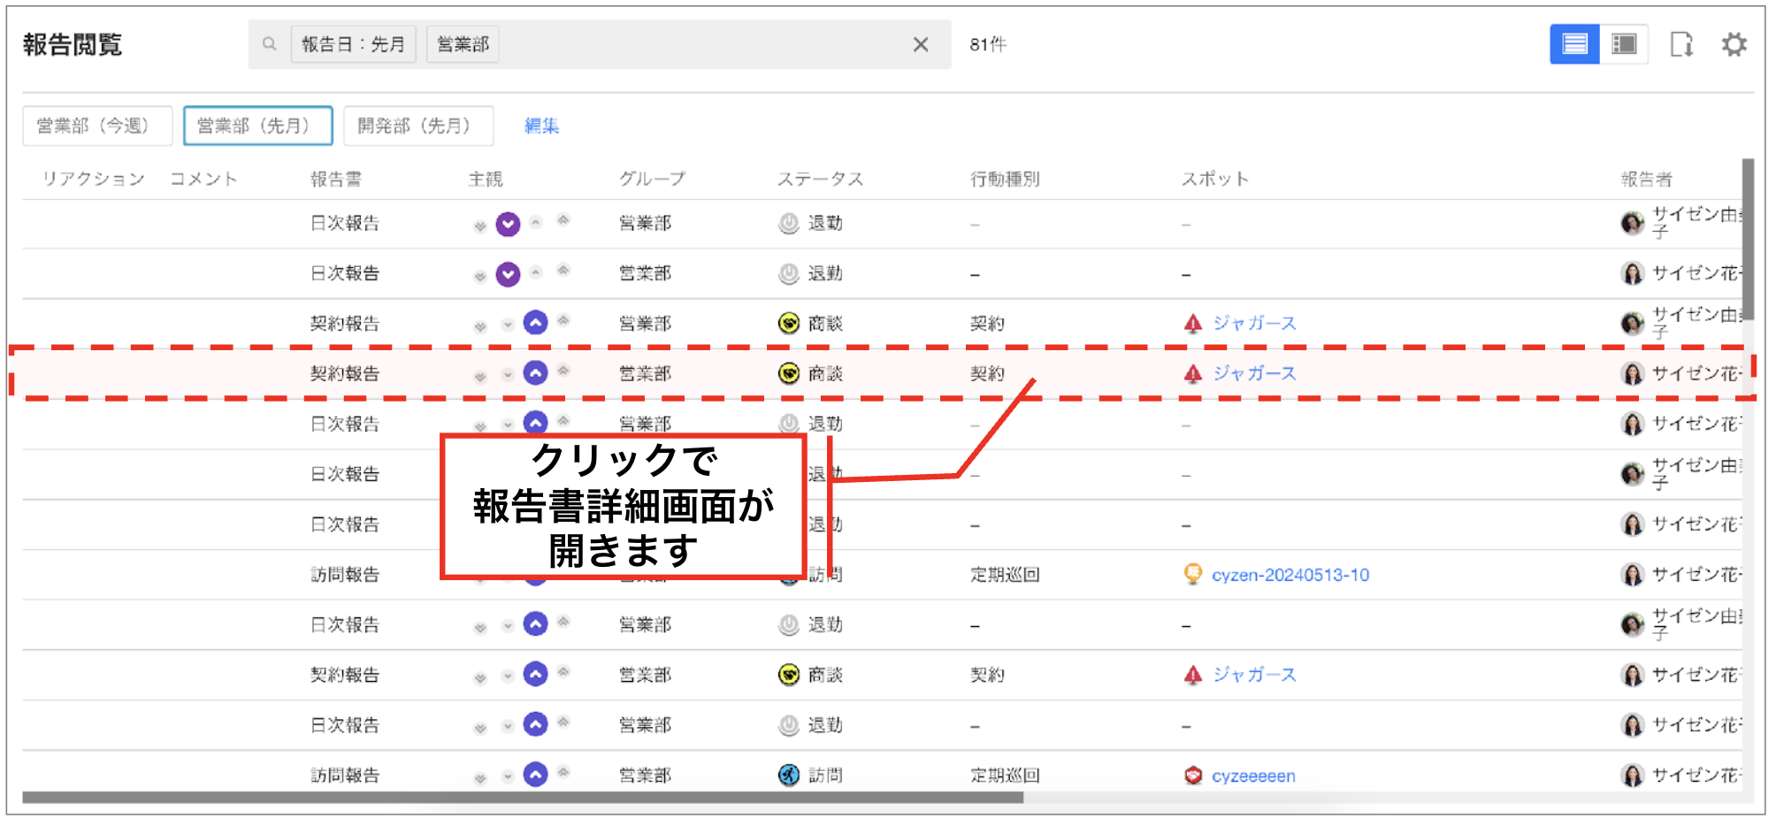Click the スポット column header
Screen dimensions: 1776x826
pyautogui.click(x=1215, y=179)
